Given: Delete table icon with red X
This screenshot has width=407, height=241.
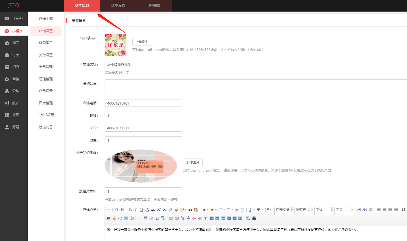Looking at the screenshot, I should tap(177, 218).
